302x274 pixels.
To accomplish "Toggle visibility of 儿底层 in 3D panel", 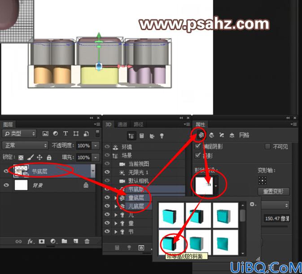I will click(x=107, y=206).
